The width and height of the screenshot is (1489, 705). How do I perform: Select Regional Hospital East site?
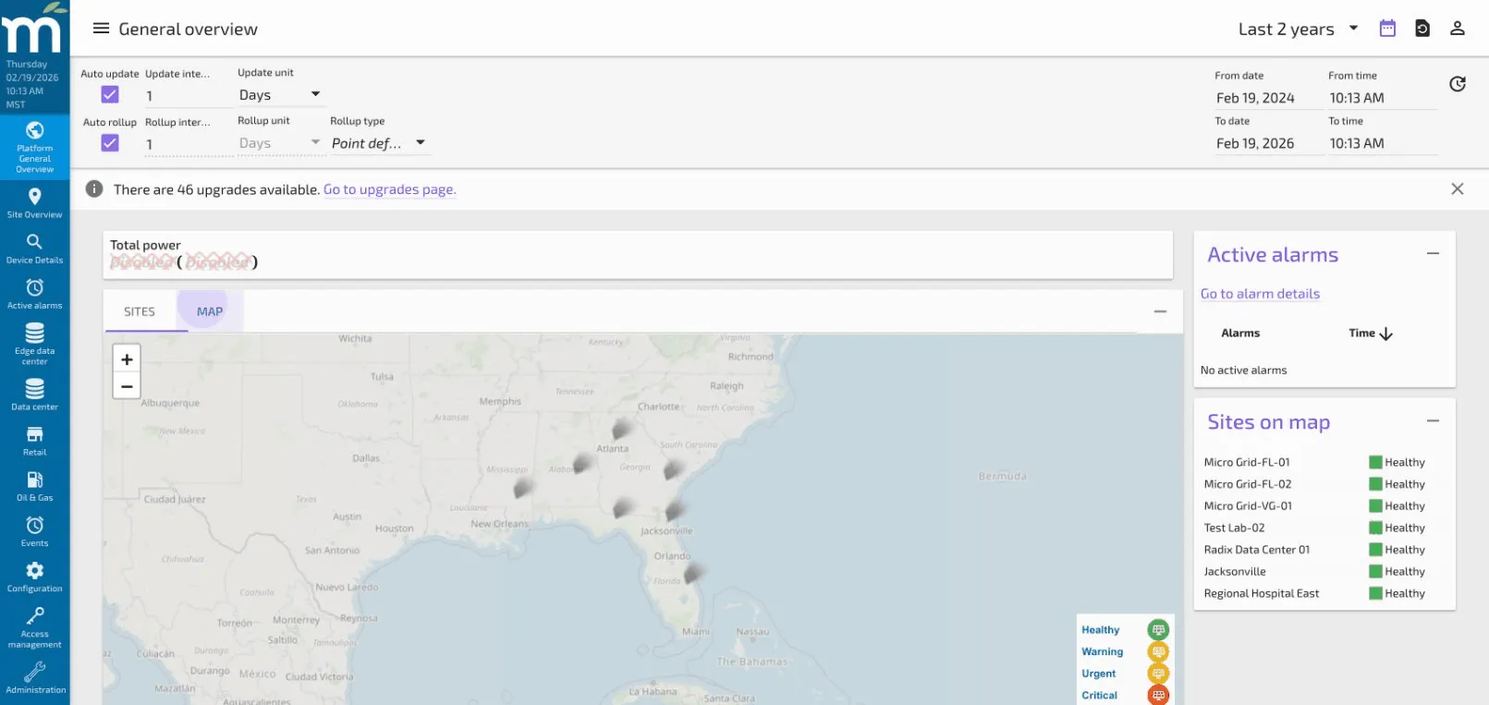tap(1262, 593)
